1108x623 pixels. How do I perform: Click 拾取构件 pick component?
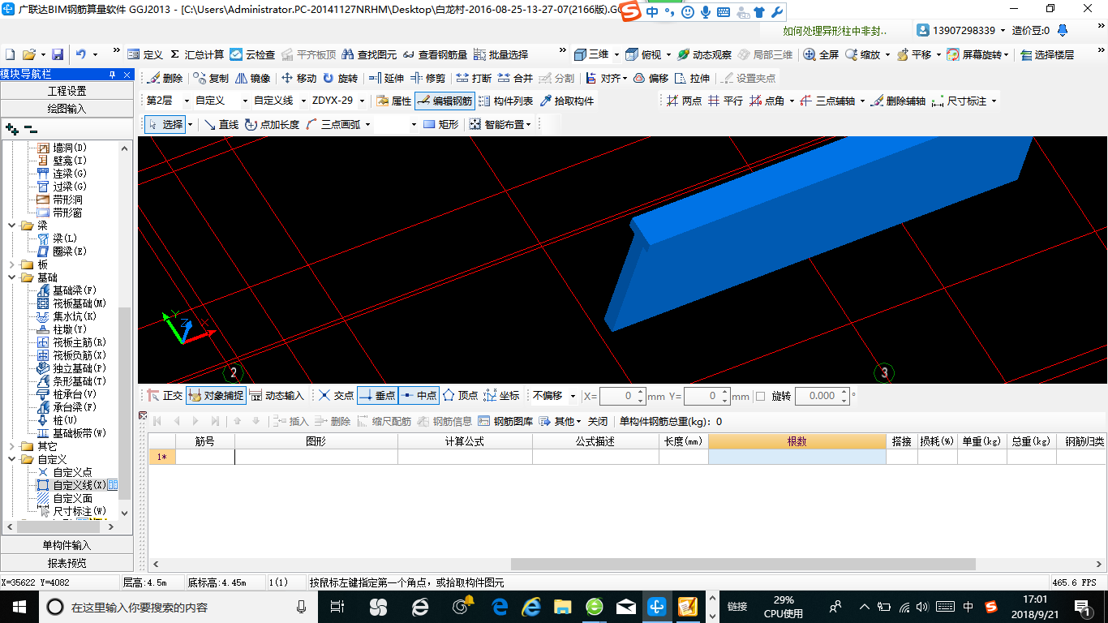point(566,101)
